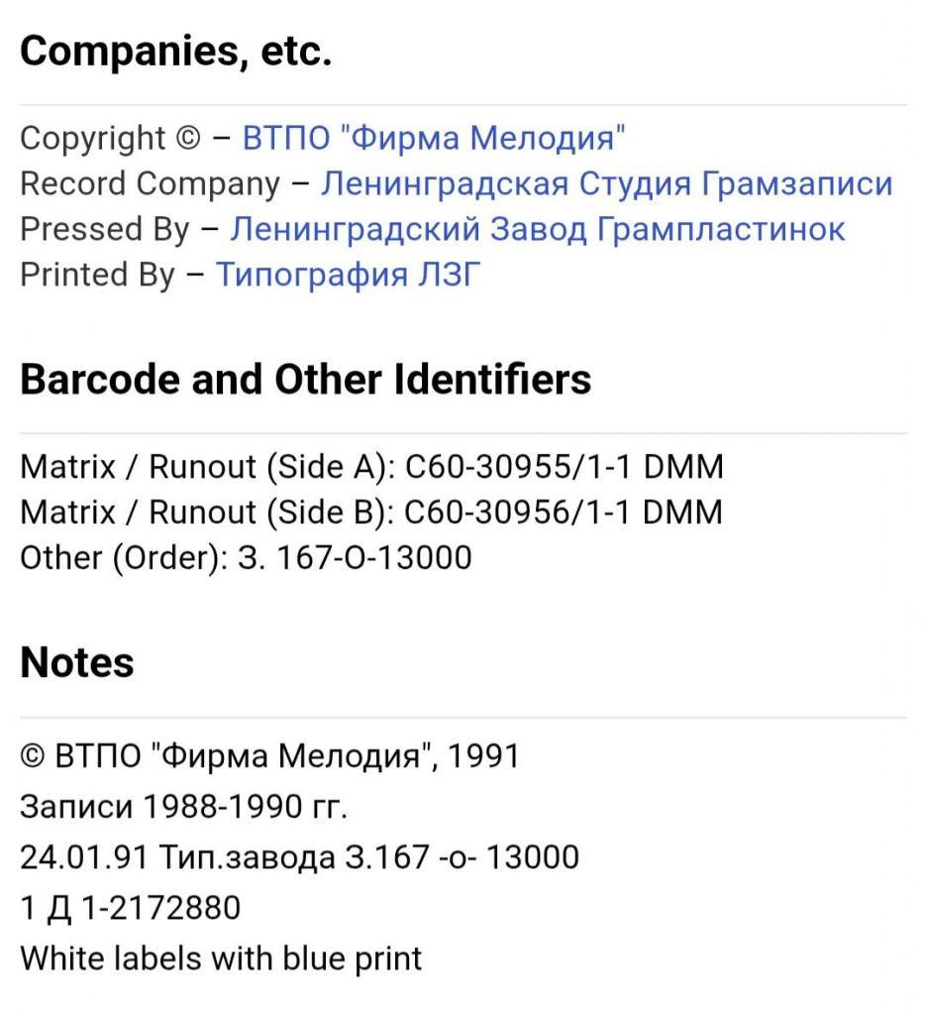Click the Side B matrix/runout line

point(371,512)
